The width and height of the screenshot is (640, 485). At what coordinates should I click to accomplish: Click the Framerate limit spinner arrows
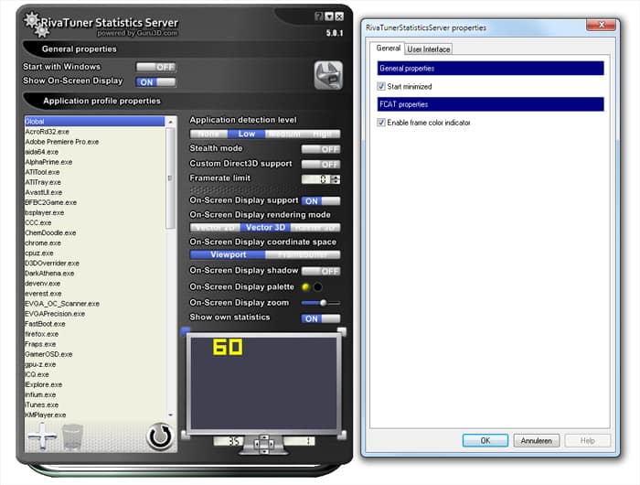(336, 179)
